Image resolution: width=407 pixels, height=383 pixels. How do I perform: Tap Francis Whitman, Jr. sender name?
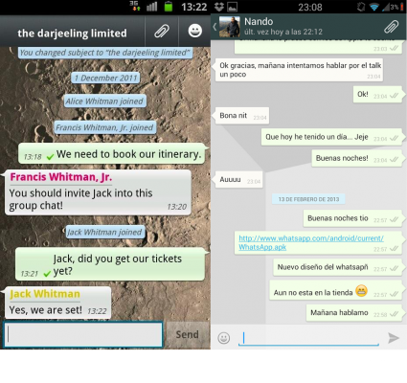click(61, 177)
